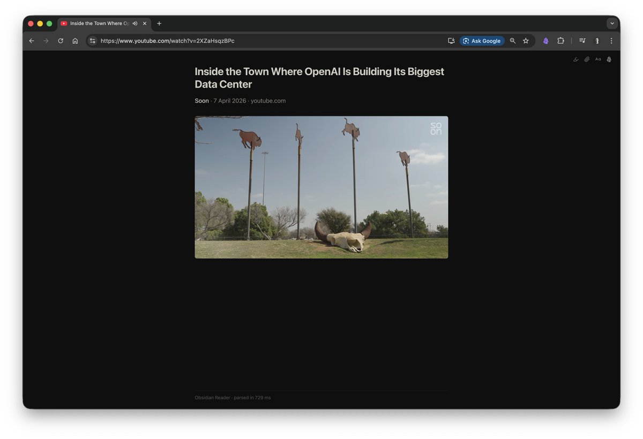Open the purple Obsidian Web Clipper extension
The width and height of the screenshot is (643, 439).
pos(546,41)
